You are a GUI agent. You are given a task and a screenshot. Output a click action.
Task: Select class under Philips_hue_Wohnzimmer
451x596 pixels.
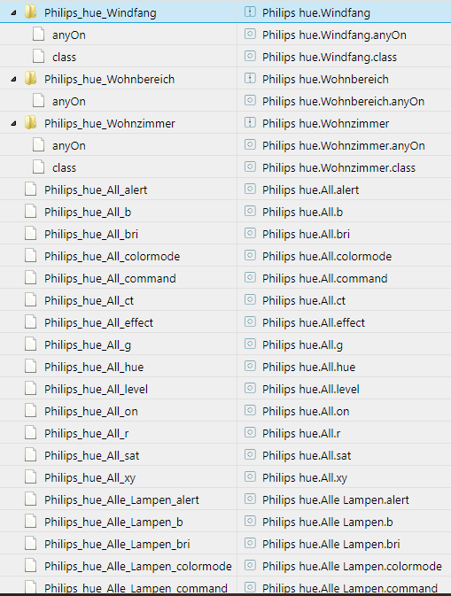[x=65, y=168]
